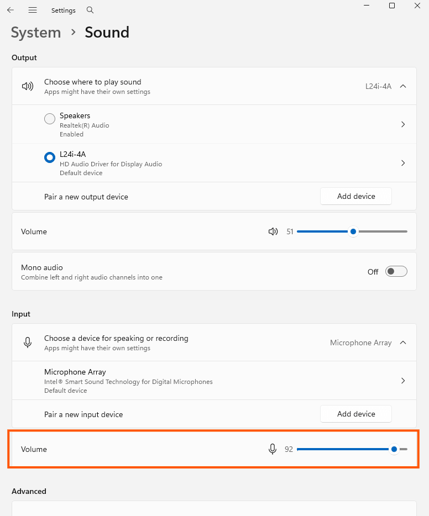This screenshot has height=516, width=429.
Task: Open the Settings navigation menu
Action: tap(33, 10)
